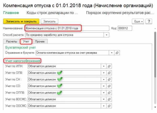
Task: Expand the Учет по ВОСМС dropdown arrow
Action: (104, 99)
